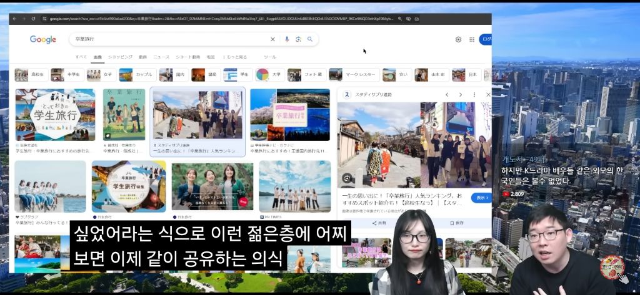This screenshot has height=295, width=640.
Task: Expand the もっと見る search options
Action: 236,57
